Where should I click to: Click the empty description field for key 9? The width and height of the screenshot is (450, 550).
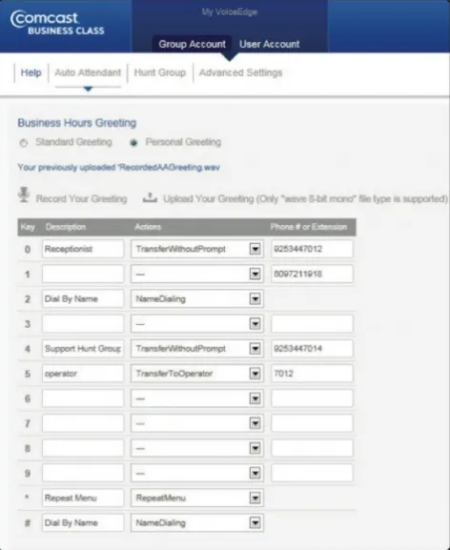[83, 473]
